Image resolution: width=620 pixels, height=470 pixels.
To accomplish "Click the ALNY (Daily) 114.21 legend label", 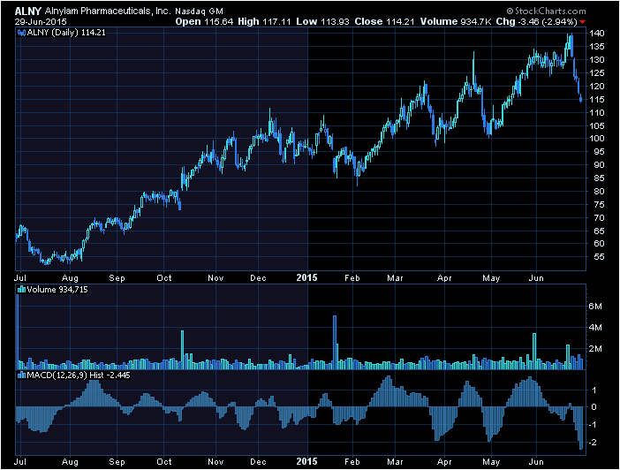I will tap(66, 33).
